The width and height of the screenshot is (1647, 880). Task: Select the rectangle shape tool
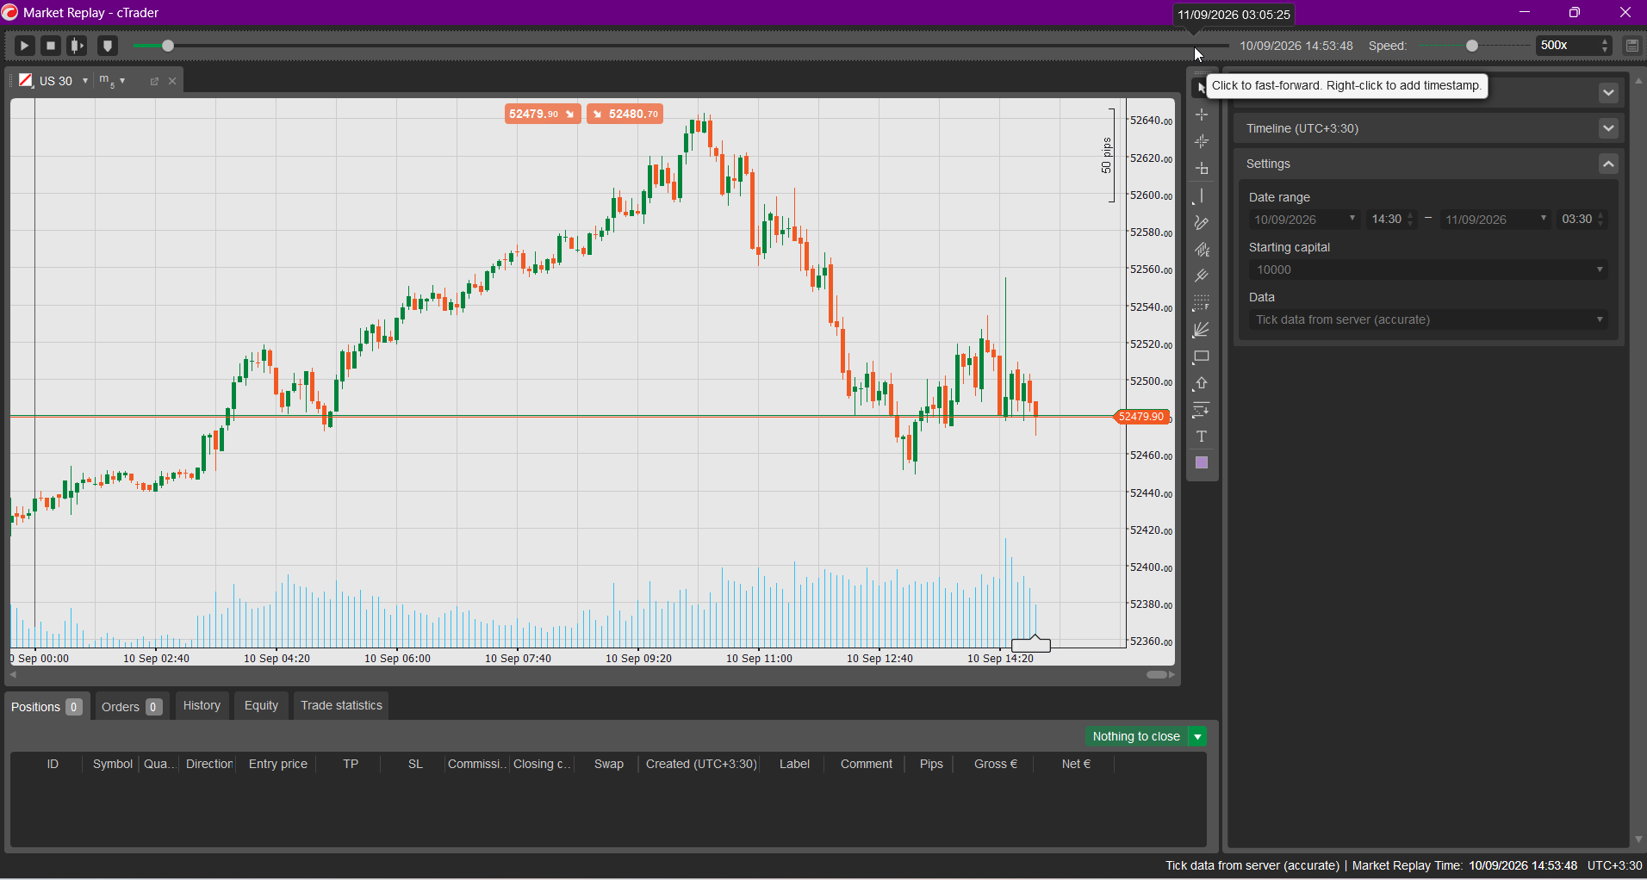1202,356
